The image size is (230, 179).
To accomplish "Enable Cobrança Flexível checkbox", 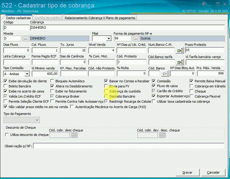I will point(191,96).
